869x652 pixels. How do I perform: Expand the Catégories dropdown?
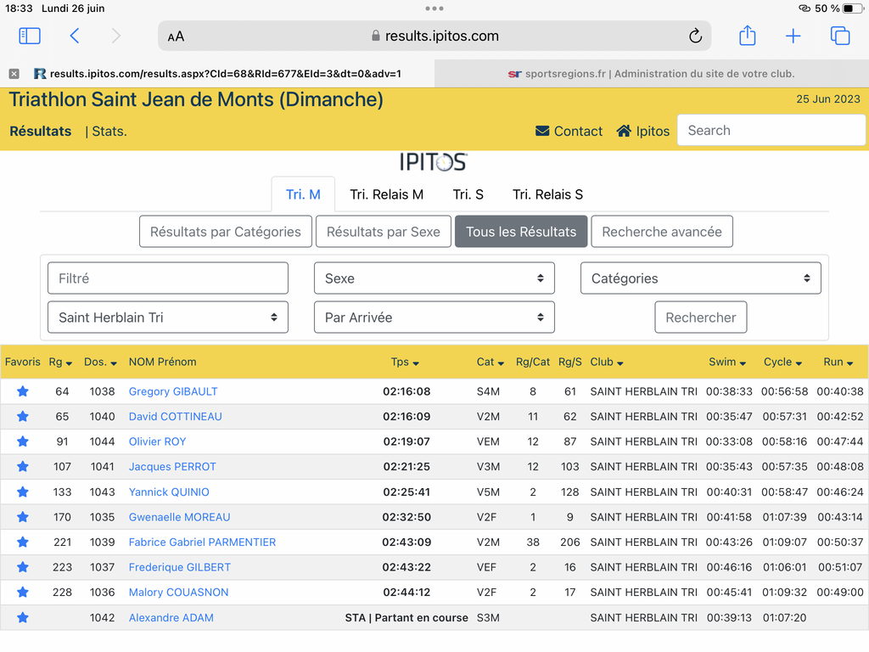point(700,278)
